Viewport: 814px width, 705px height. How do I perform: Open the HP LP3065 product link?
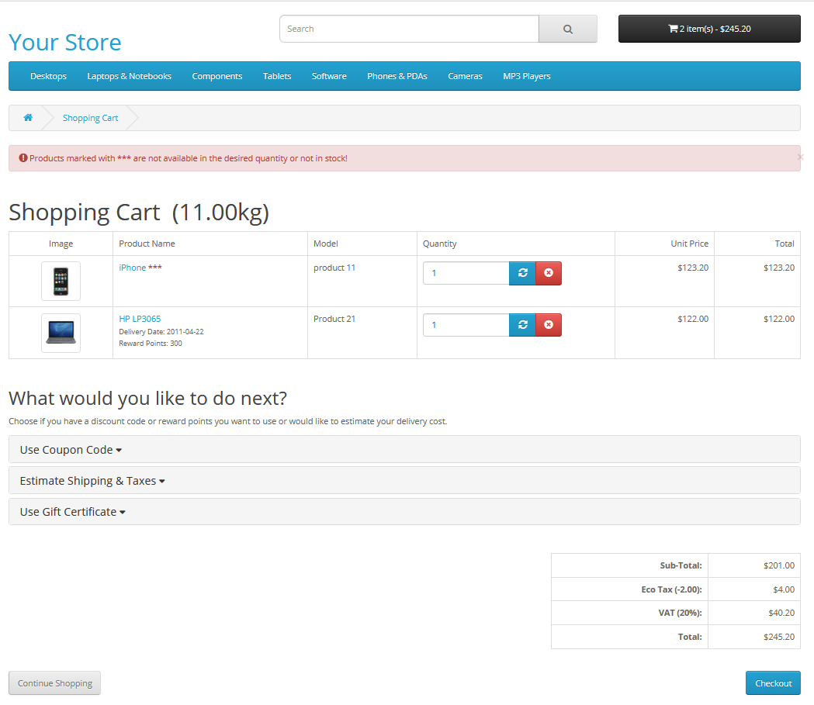pos(140,319)
